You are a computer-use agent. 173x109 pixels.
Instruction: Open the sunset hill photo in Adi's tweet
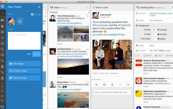pyautogui.click(x=73, y=67)
